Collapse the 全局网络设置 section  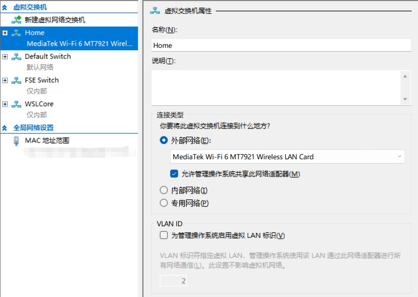click(x=5, y=128)
